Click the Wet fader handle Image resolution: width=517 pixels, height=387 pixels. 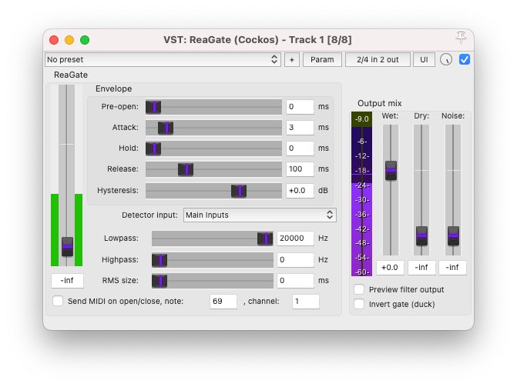pos(391,170)
